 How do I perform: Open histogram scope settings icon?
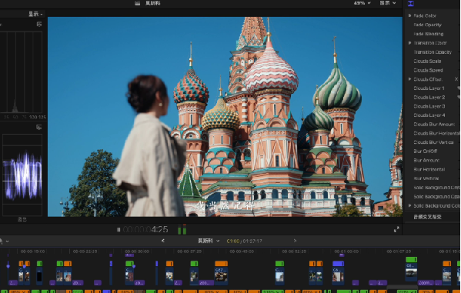click(39, 24)
